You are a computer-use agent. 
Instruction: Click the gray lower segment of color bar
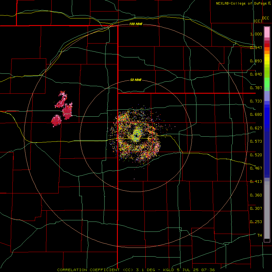[x=267, y=211]
